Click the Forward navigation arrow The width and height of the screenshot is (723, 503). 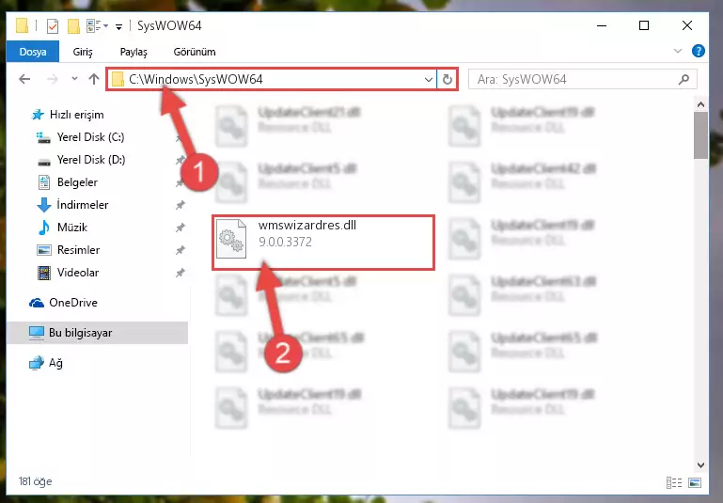click(x=53, y=79)
